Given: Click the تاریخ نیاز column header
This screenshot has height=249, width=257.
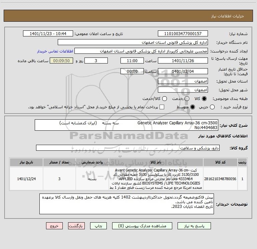Looking at the screenshot, I should coord(26,162).
